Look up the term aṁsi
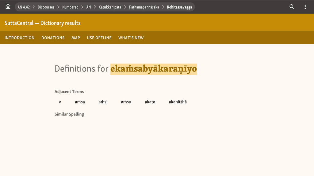Image resolution: width=314 pixels, height=176 pixels. [x=103, y=102]
